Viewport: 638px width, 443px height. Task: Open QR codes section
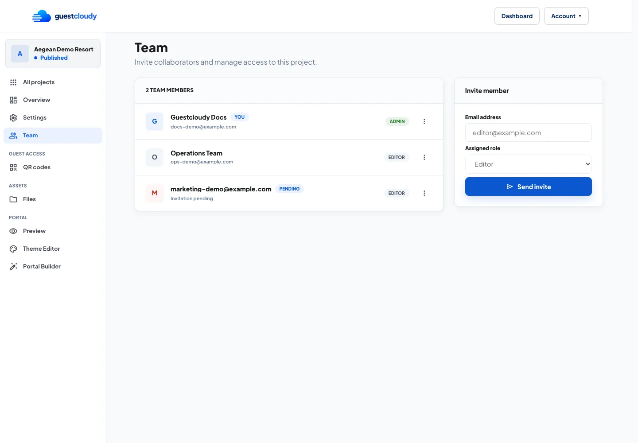coord(53,167)
